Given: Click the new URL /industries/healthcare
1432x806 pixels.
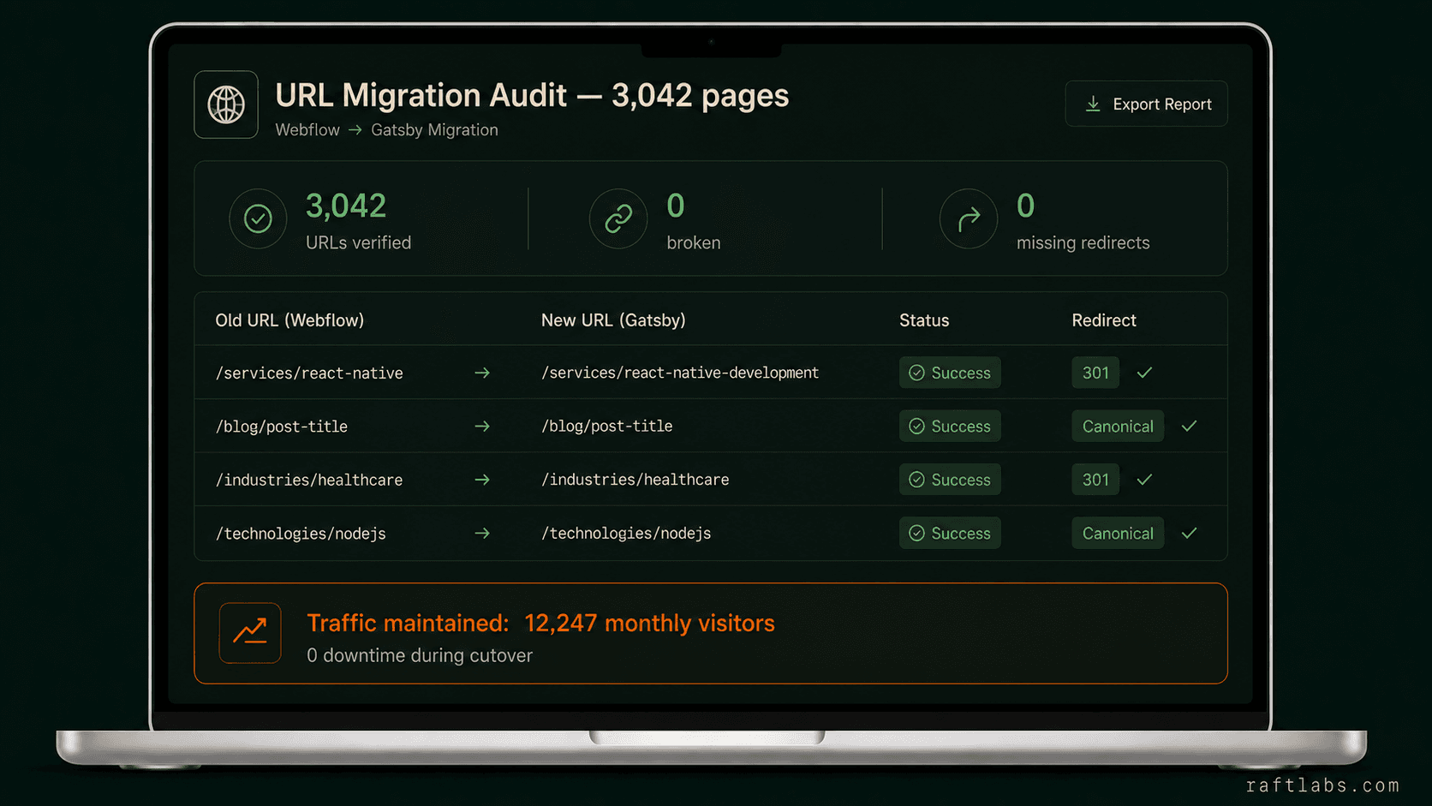Looking at the screenshot, I should pos(635,480).
